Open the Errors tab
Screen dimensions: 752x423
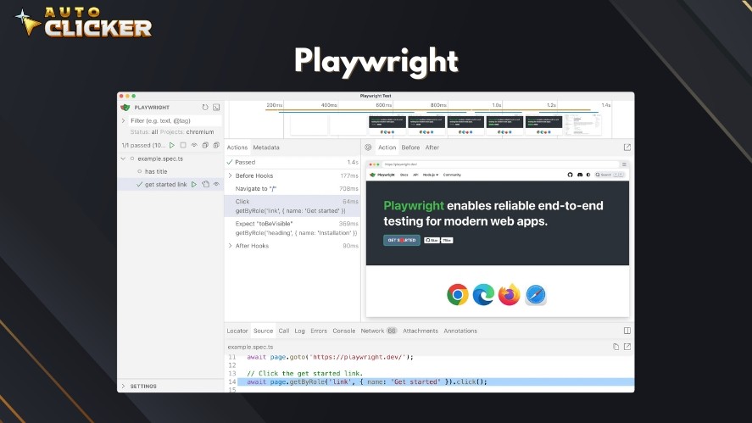point(319,331)
